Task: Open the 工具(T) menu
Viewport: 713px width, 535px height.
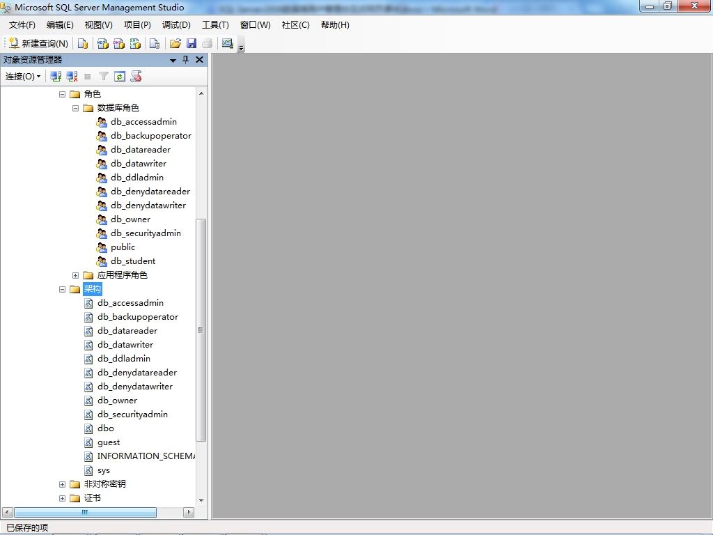Action: [x=216, y=25]
